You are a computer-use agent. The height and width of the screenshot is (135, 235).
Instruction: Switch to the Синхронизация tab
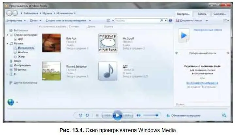219,14
